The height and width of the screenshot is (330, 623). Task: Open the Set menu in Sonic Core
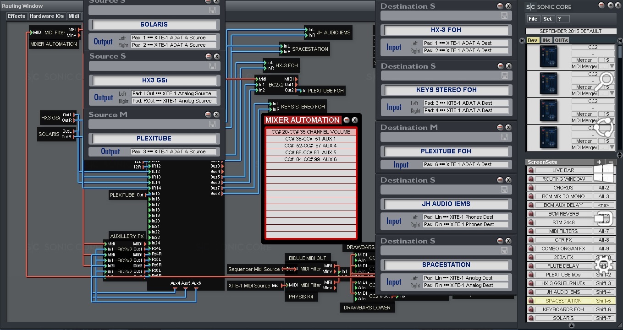coord(548,19)
